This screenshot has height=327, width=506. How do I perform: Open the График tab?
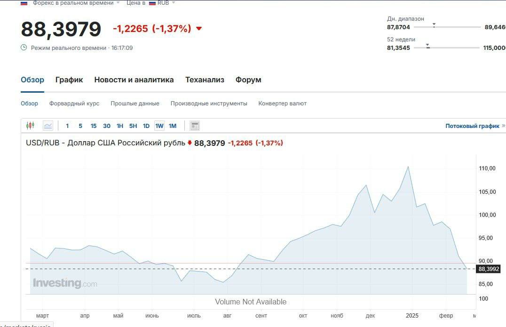(69, 80)
